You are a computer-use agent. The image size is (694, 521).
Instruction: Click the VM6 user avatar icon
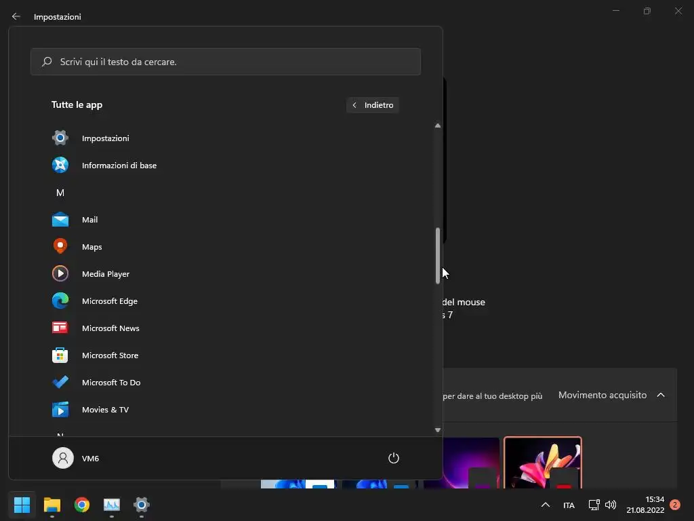63,458
